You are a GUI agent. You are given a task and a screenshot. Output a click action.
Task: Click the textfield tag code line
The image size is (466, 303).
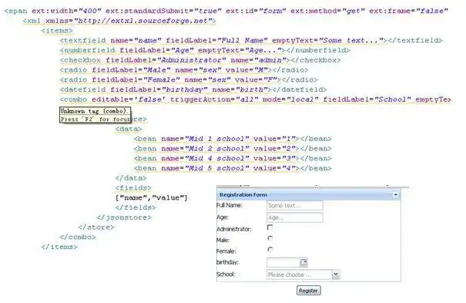click(251, 40)
